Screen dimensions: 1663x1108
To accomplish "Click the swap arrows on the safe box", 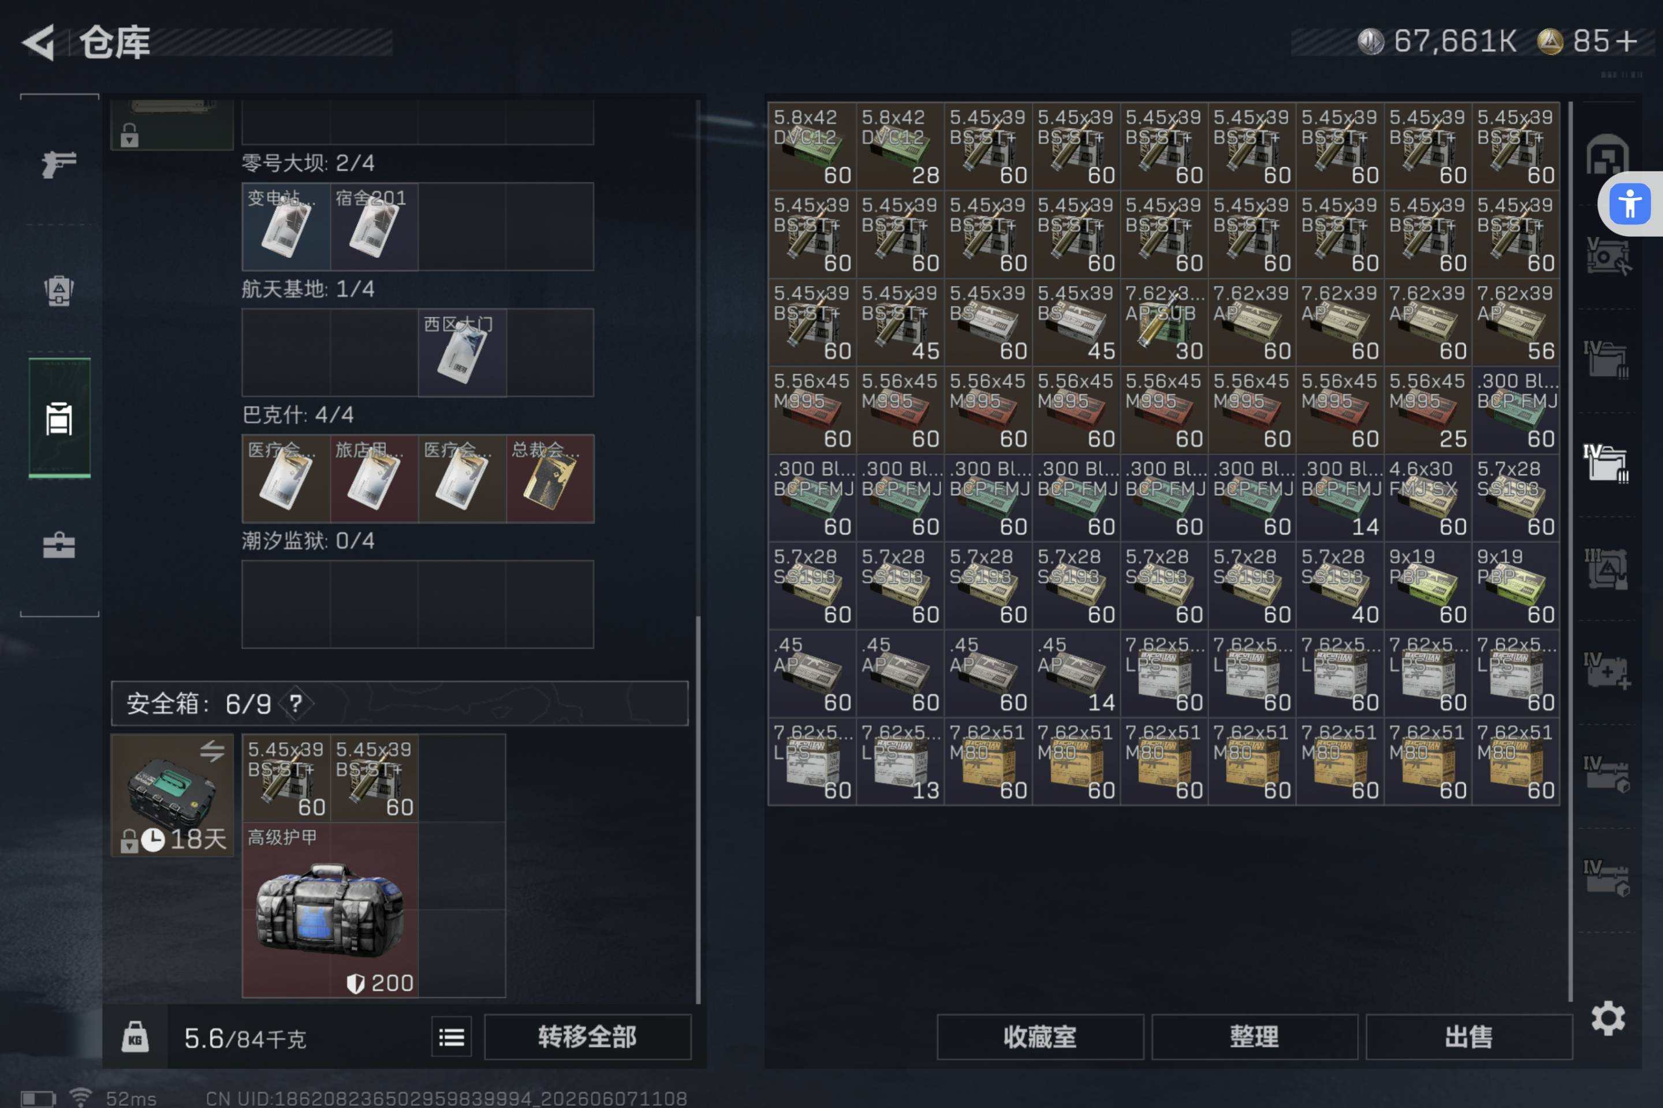I will [x=212, y=750].
